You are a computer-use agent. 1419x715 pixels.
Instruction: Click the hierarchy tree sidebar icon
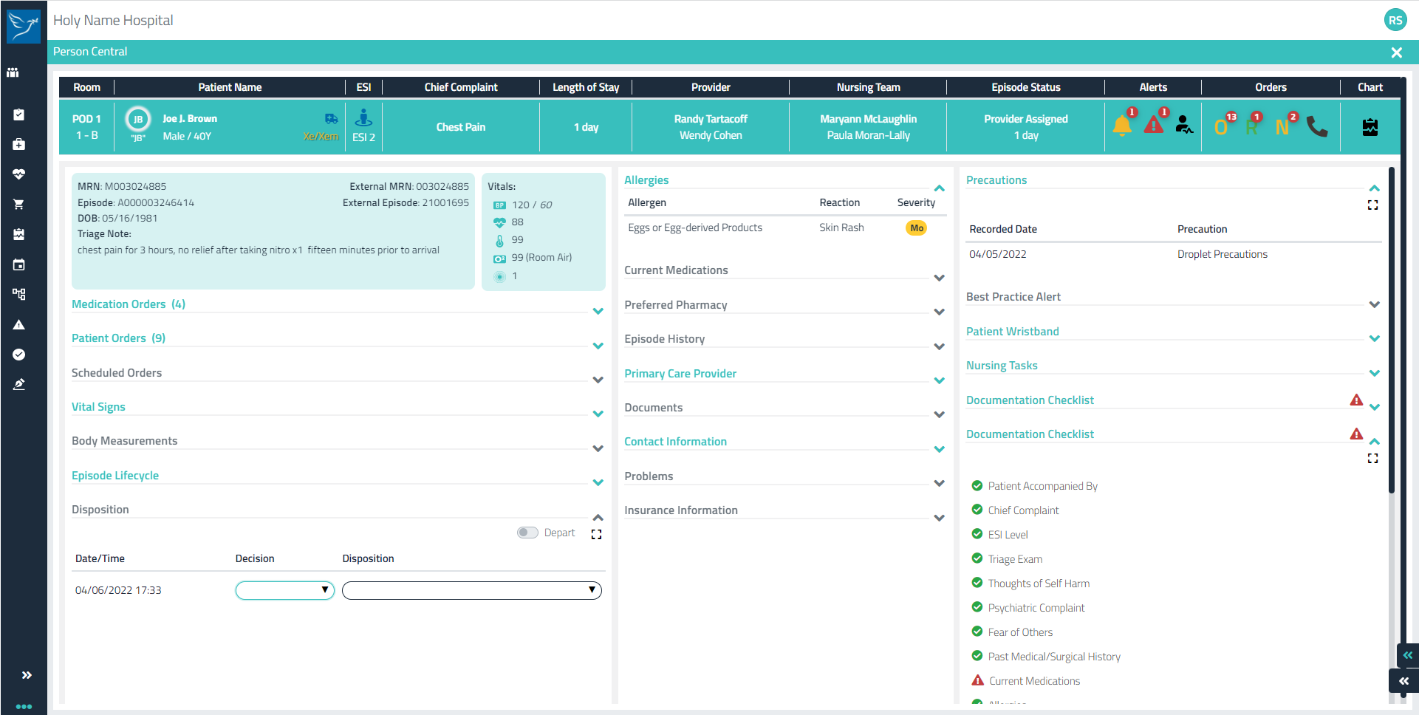click(19, 294)
